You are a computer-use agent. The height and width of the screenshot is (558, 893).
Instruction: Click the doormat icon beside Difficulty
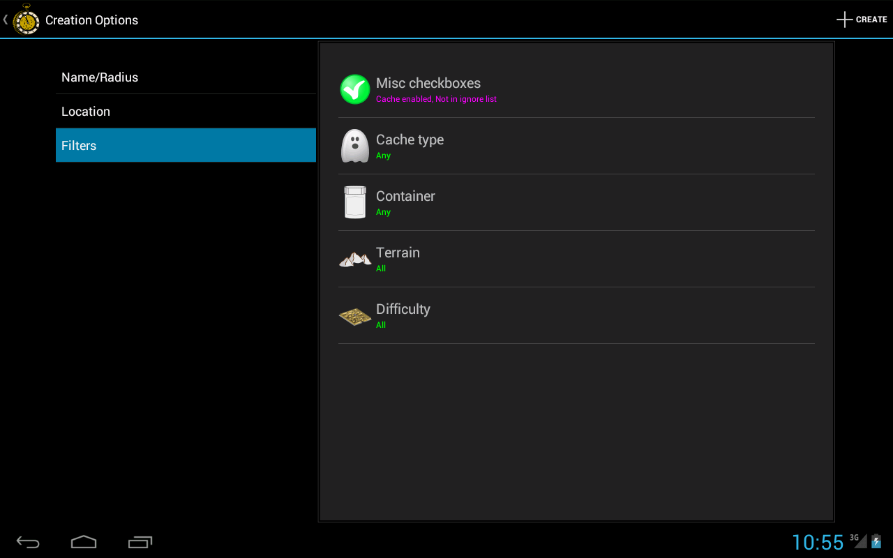pyautogui.click(x=354, y=315)
